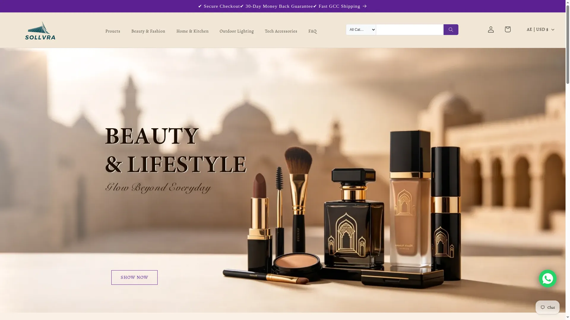Open the Proucts menu item
570x320 pixels.
click(x=113, y=31)
